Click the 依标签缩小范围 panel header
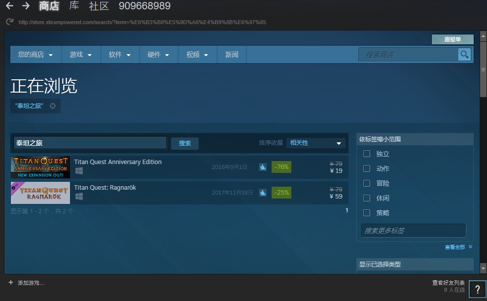Viewport: 487px width, 301px height. [x=415, y=139]
